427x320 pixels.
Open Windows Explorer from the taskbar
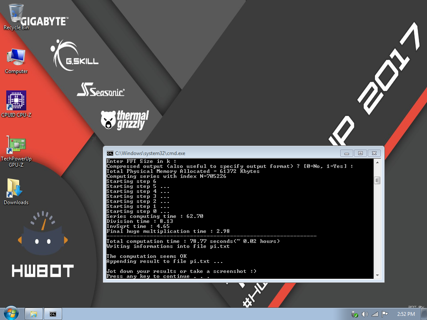point(34,314)
